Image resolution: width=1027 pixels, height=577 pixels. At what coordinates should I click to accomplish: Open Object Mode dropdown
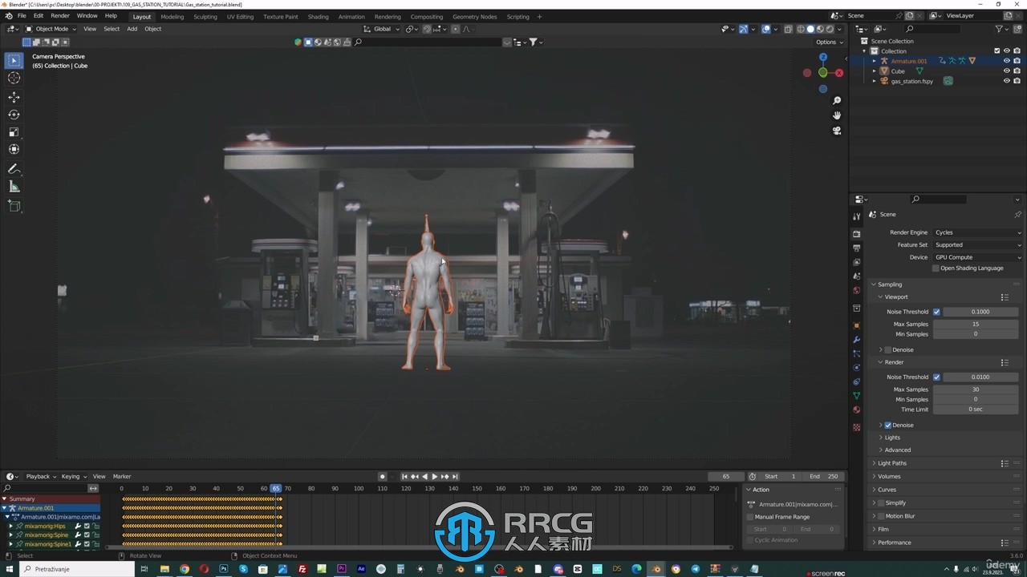[x=51, y=29]
